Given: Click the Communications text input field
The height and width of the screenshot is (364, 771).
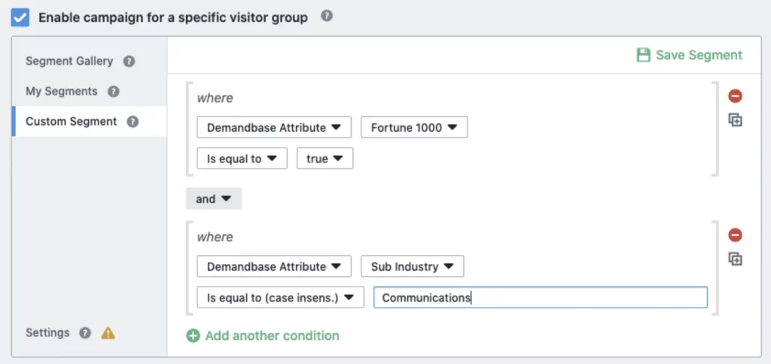Looking at the screenshot, I should tap(540, 298).
